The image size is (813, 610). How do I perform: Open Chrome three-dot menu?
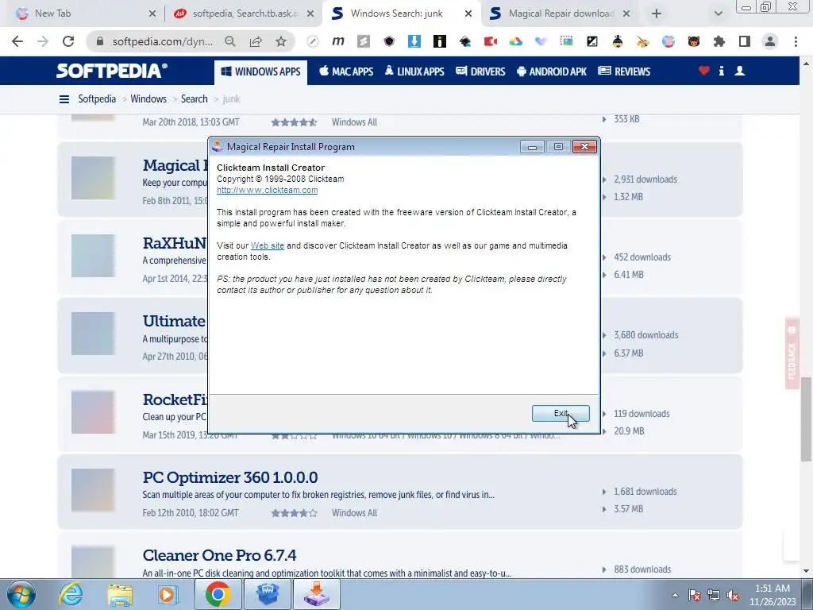(796, 41)
